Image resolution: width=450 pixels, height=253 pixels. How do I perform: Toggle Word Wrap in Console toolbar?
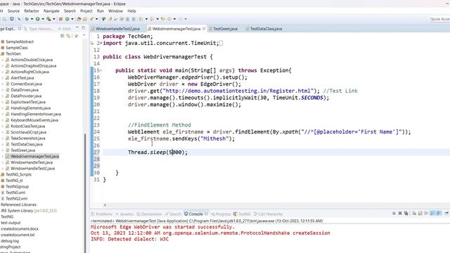pyautogui.click(x=426, y=214)
